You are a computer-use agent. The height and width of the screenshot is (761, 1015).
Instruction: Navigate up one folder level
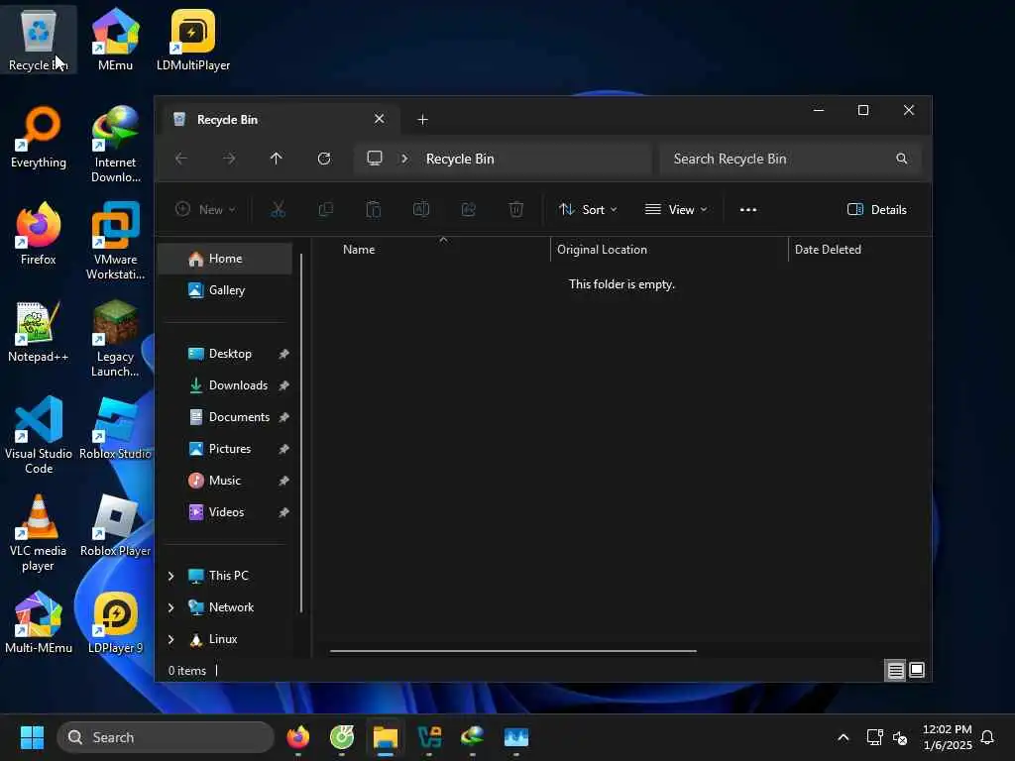point(277,159)
